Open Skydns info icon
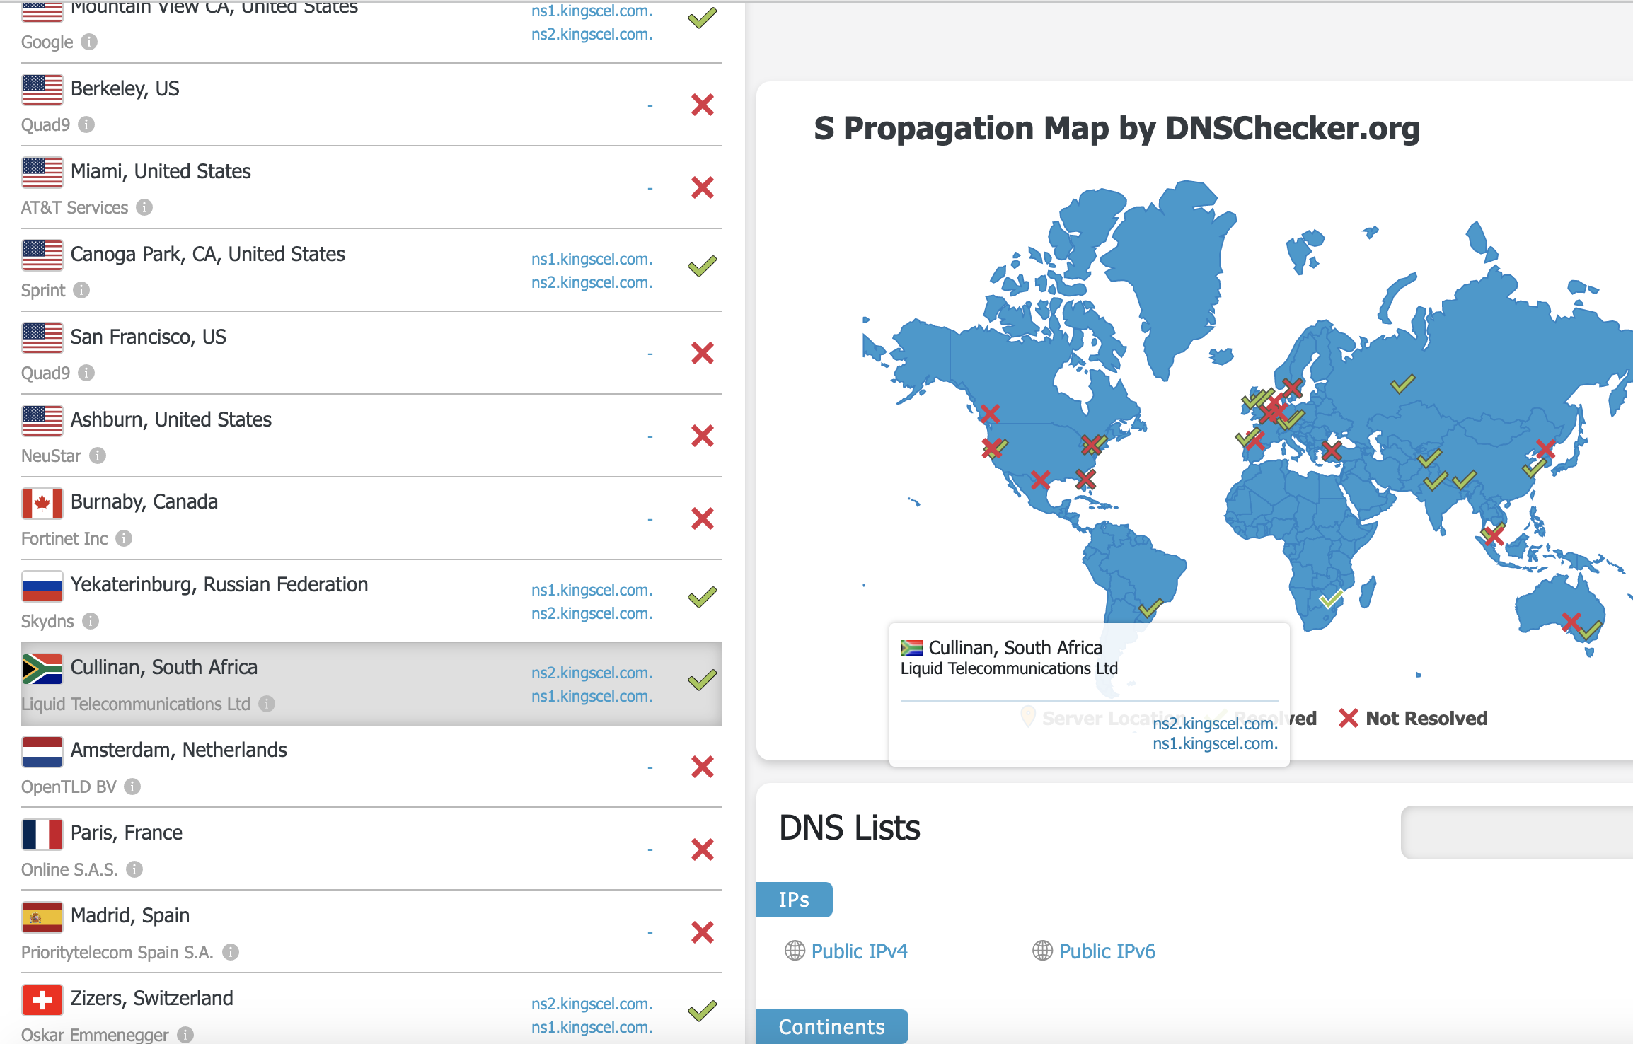 (x=91, y=621)
